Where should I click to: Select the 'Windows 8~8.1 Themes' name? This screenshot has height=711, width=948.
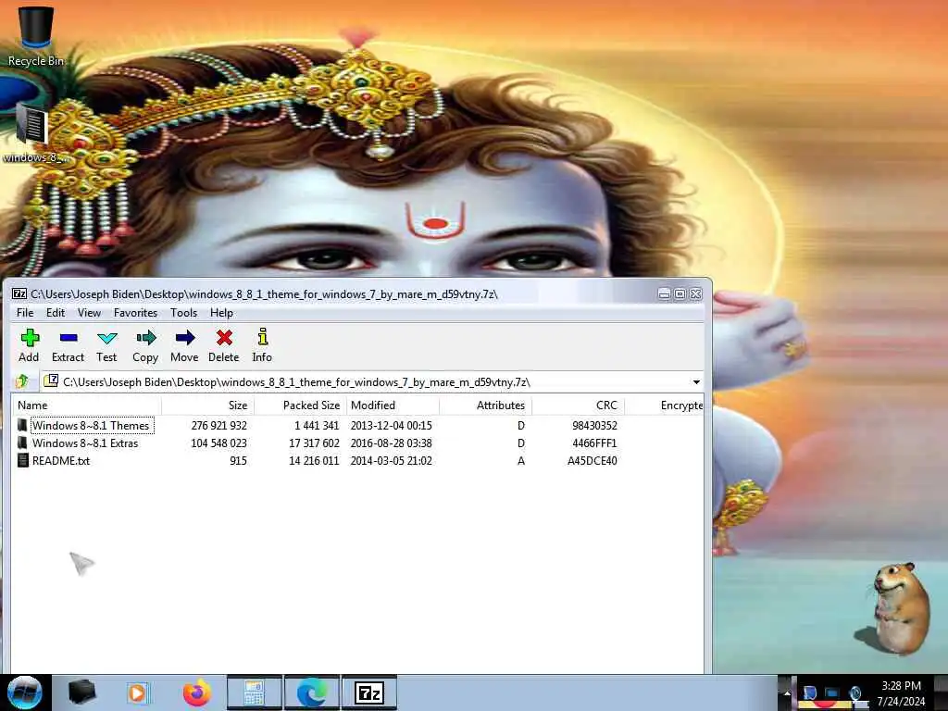coord(91,426)
